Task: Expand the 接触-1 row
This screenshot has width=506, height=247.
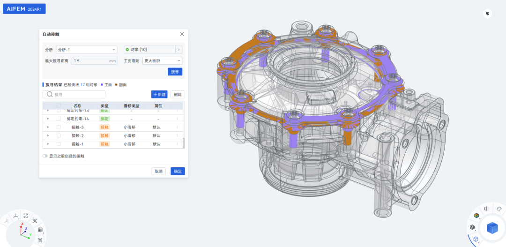Action: click(x=48, y=144)
